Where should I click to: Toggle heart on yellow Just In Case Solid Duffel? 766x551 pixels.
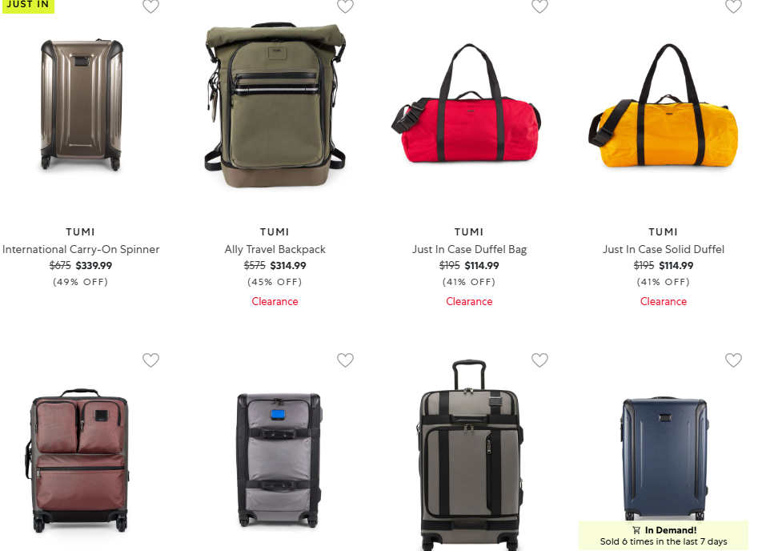(x=733, y=6)
